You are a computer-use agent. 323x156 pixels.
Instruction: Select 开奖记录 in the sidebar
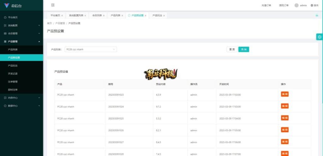point(13,73)
